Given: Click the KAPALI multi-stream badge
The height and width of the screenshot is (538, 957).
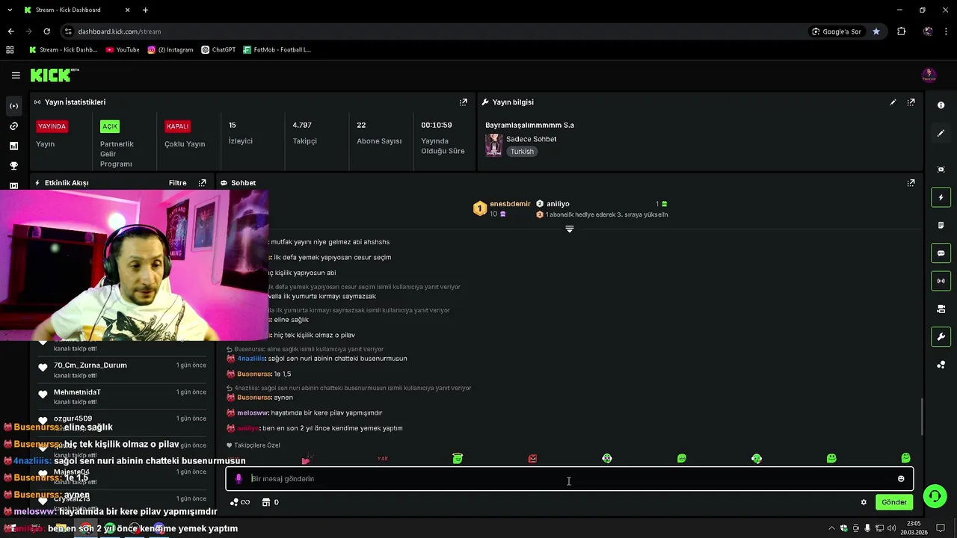Looking at the screenshot, I should tap(178, 126).
